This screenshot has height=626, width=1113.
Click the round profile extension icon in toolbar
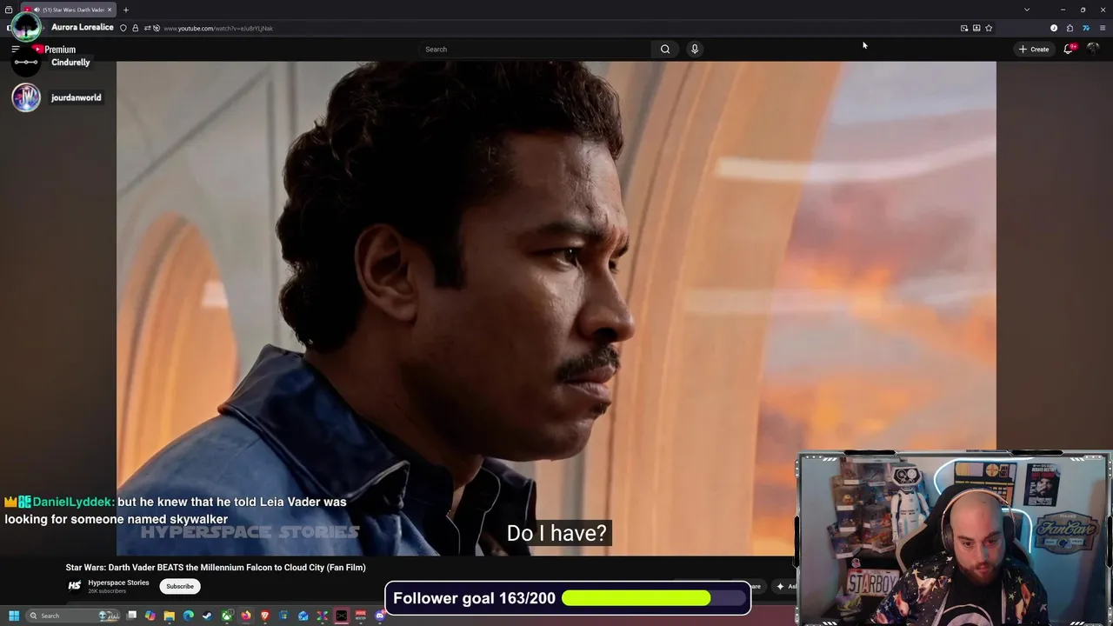click(1054, 28)
